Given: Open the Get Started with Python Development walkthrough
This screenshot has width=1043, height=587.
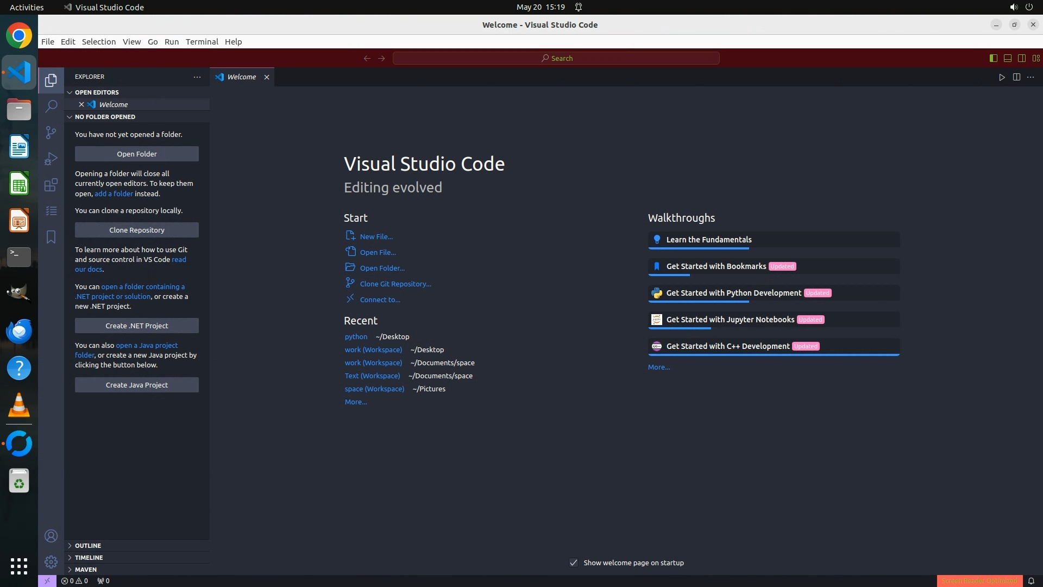Looking at the screenshot, I should coord(733,293).
